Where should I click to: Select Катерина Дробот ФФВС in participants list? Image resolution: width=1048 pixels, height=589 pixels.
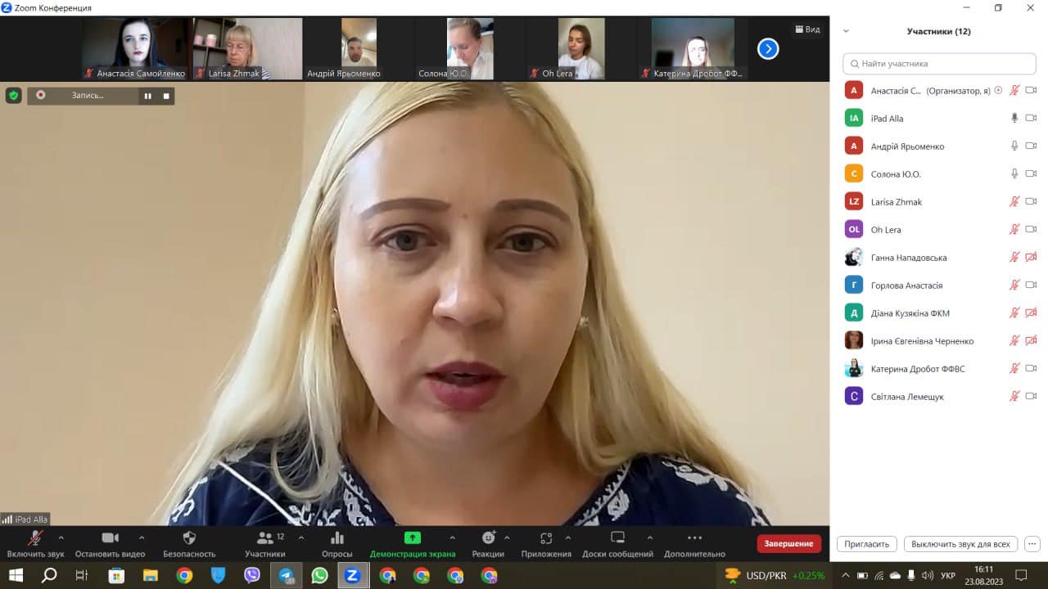pos(939,369)
